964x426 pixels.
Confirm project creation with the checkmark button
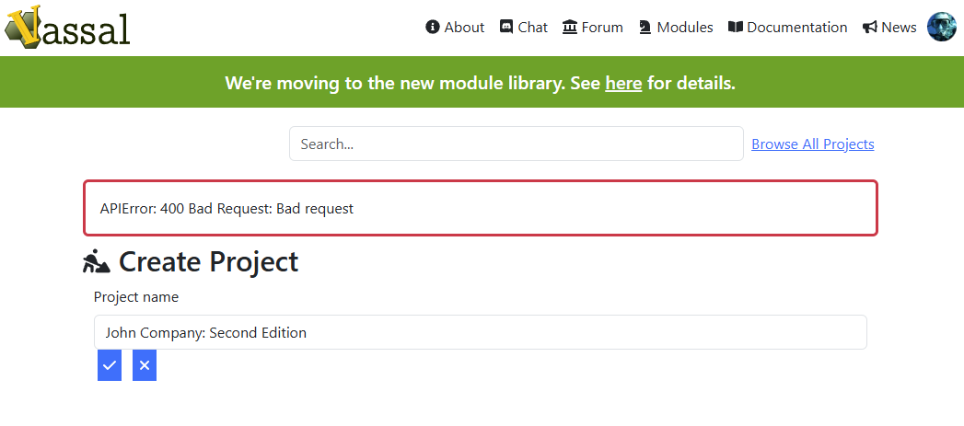[110, 366]
